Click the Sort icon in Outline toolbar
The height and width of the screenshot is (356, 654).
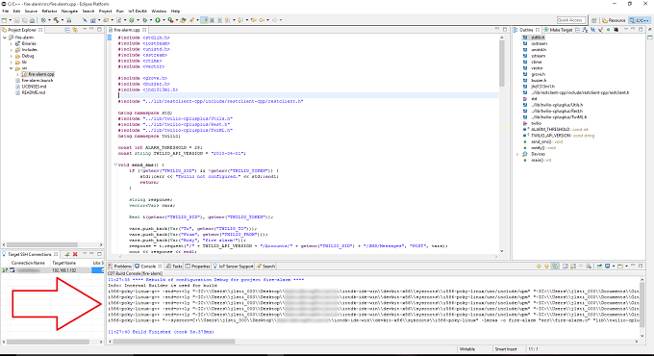coord(585,30)
